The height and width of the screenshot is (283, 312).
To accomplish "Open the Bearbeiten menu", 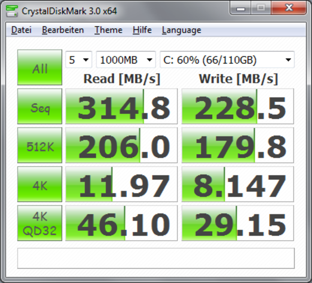I will tap(63, 30).
